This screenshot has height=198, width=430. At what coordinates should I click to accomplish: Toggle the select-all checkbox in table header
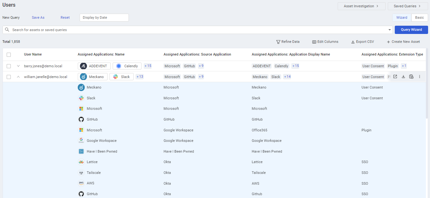9,55
